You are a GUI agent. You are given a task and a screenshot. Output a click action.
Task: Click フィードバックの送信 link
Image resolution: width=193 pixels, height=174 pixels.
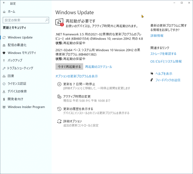coord(168,80)
